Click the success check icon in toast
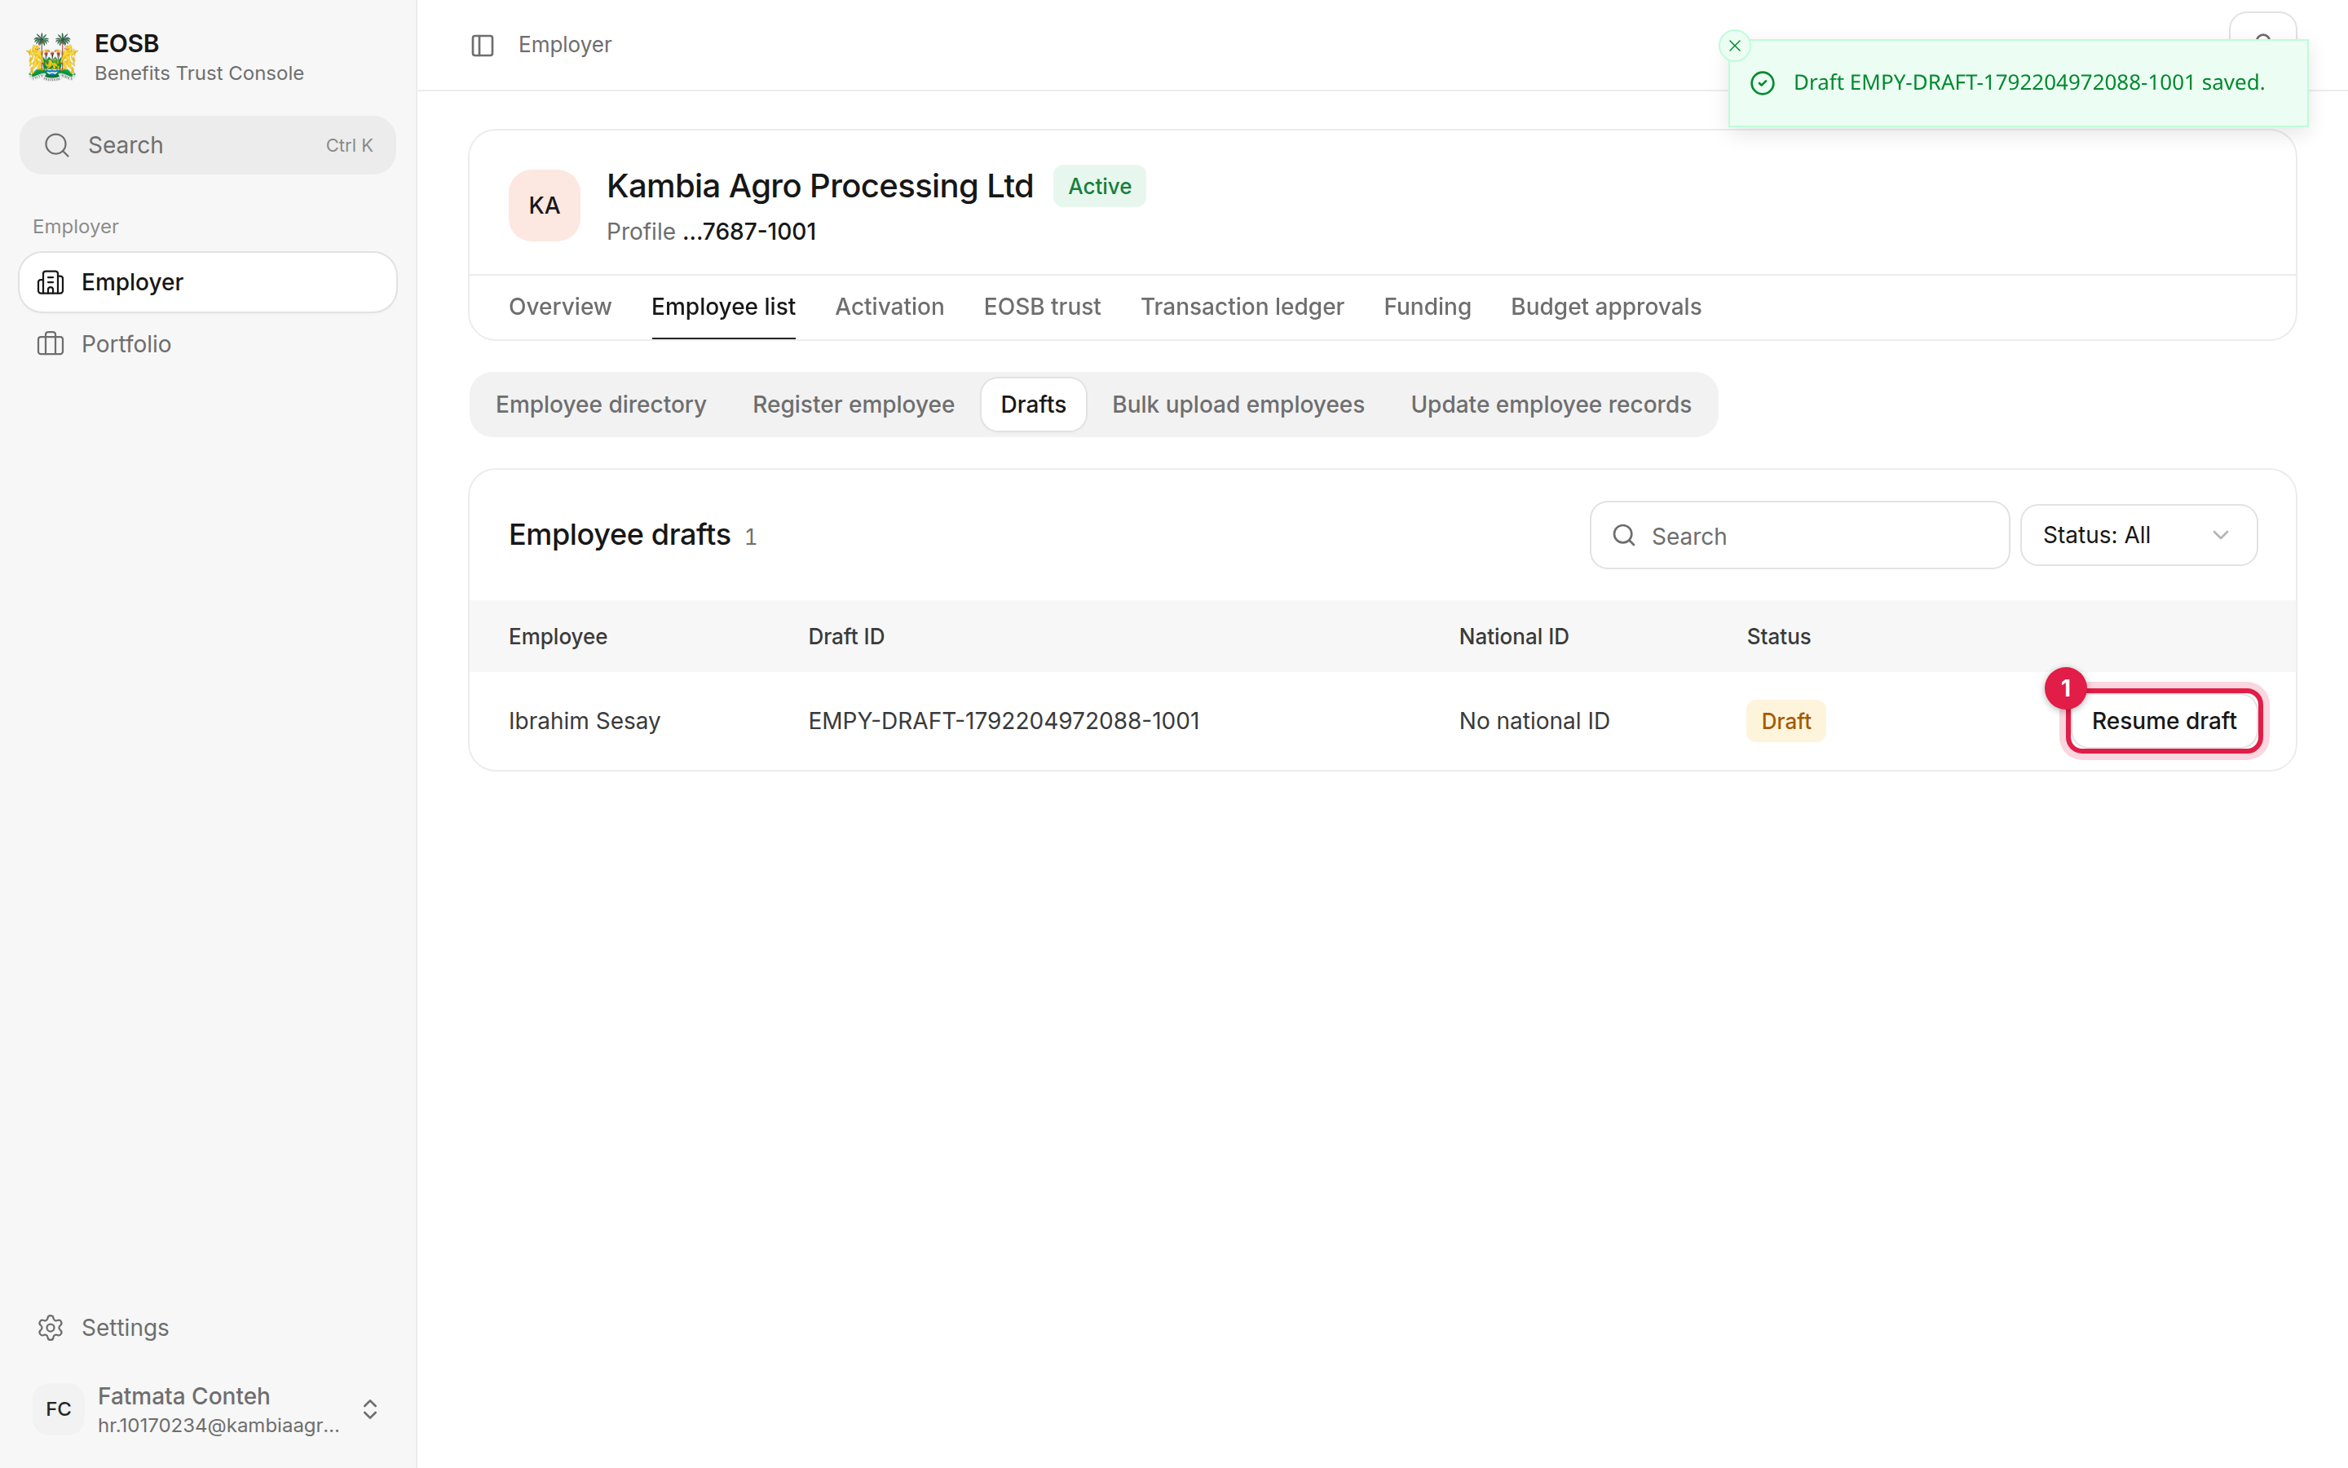This screenshot has width=2348, height=1468. click(x=1763, y=83)
